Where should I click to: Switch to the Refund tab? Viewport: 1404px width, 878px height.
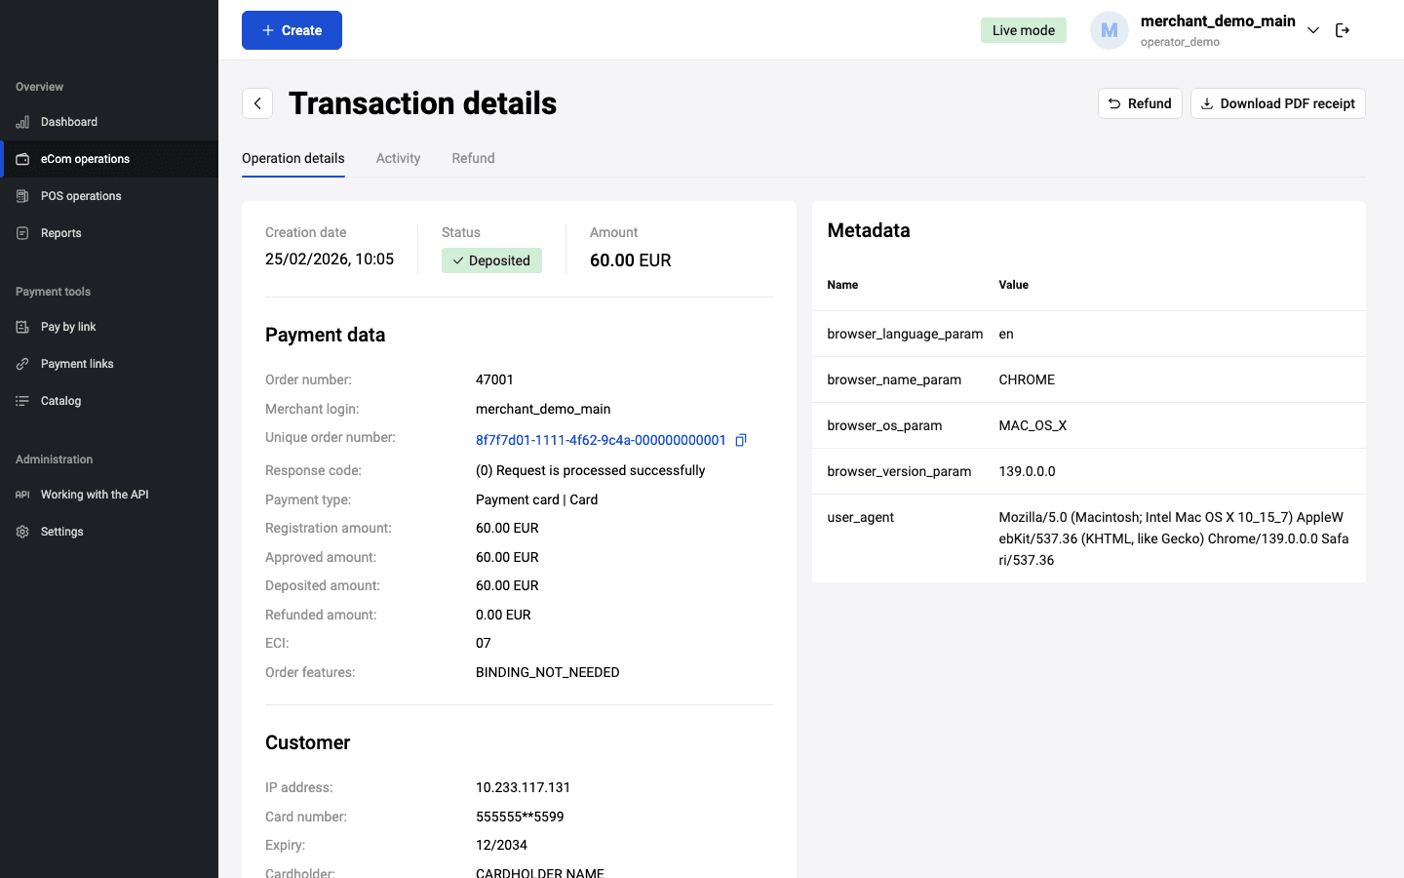click(x=473, y=158)
